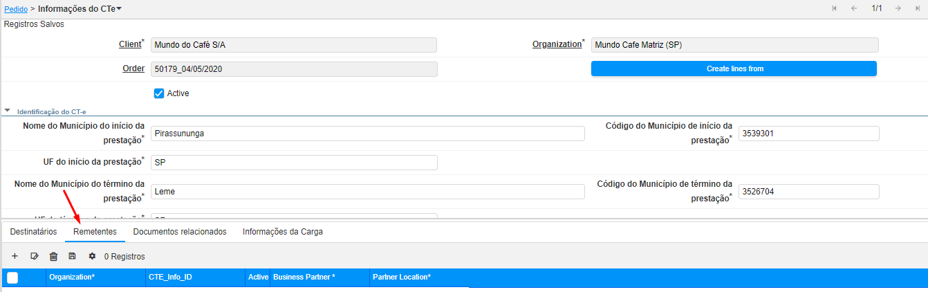Viewport: 928px width, 292px height.
Task: Click the Organization field label link
Action: point(557,44)
